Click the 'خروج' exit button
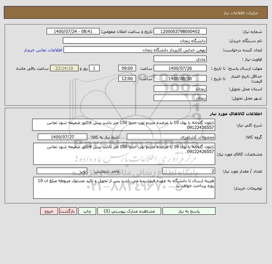 click(49, 211)
